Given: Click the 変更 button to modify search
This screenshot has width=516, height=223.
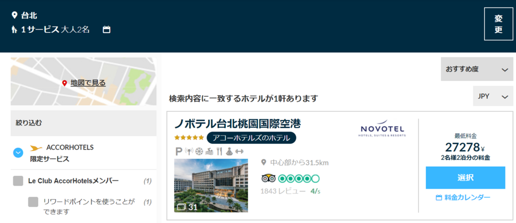Looking at the screenshot, I should coord(498,24).
